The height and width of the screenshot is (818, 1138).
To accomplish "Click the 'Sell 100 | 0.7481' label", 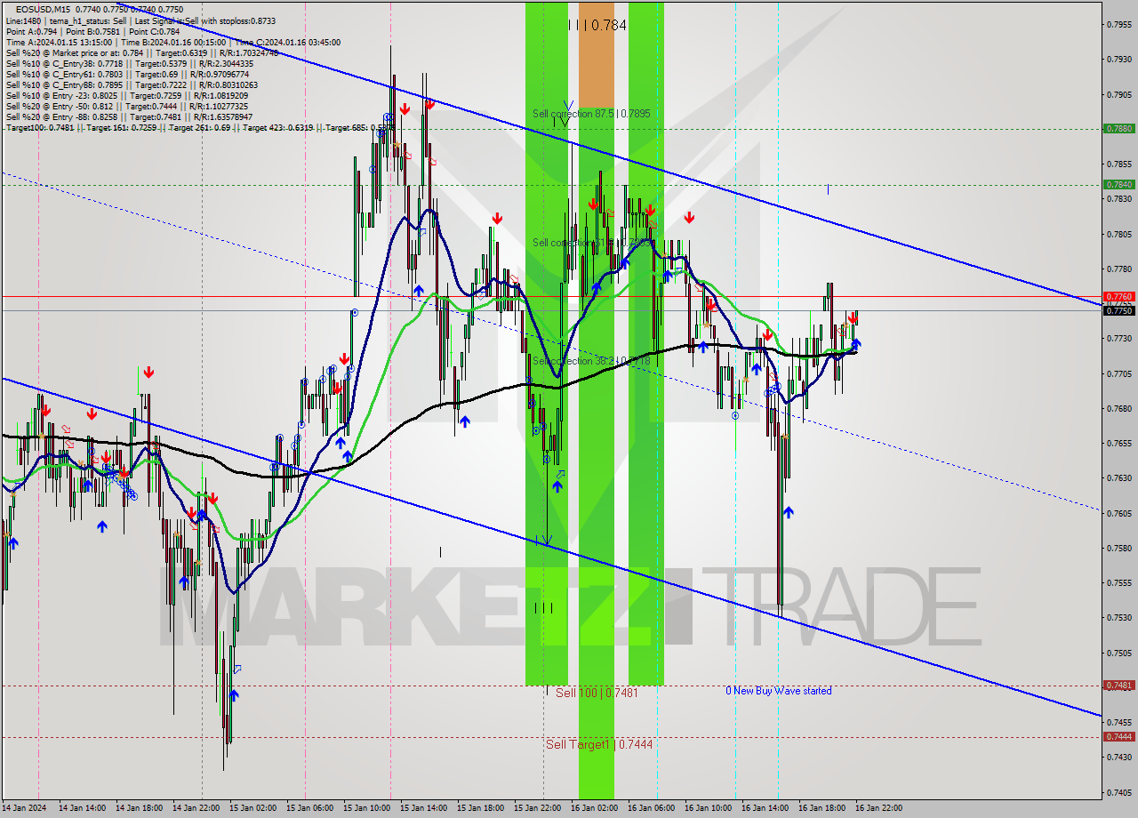I will [x=597, y=693].
